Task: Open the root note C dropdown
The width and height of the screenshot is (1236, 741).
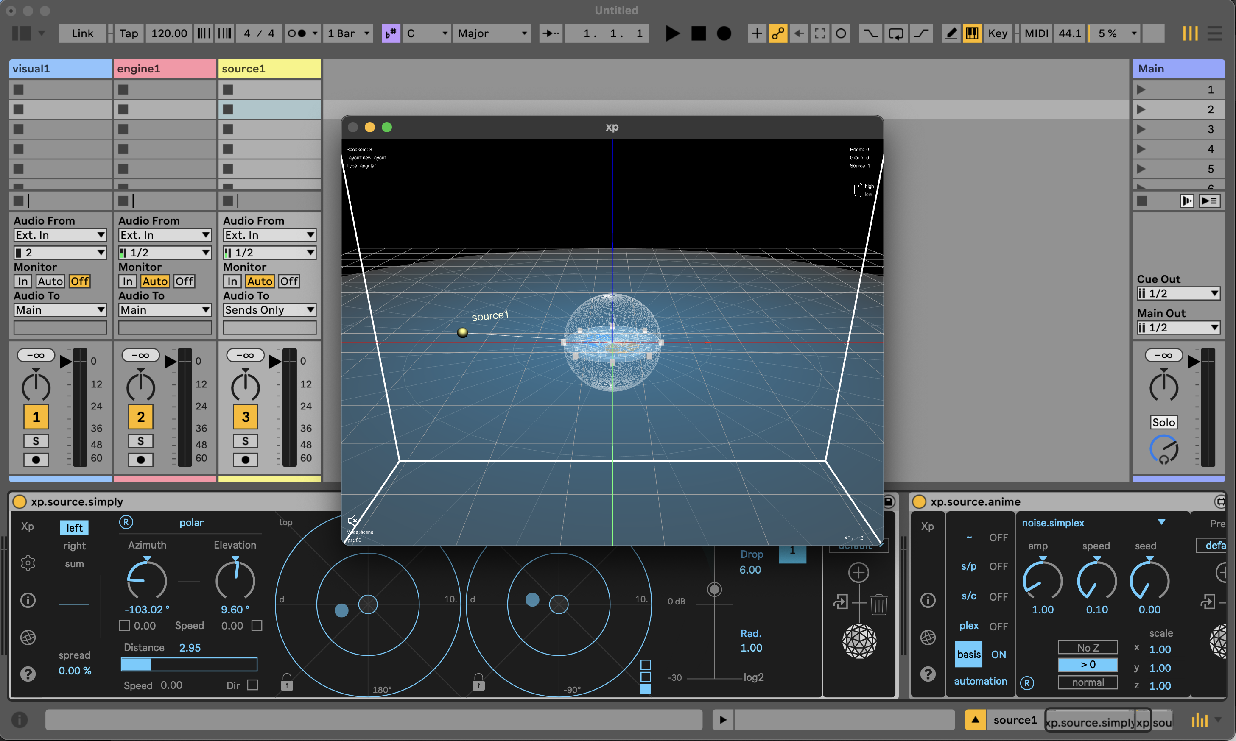Action: (427, 33)
